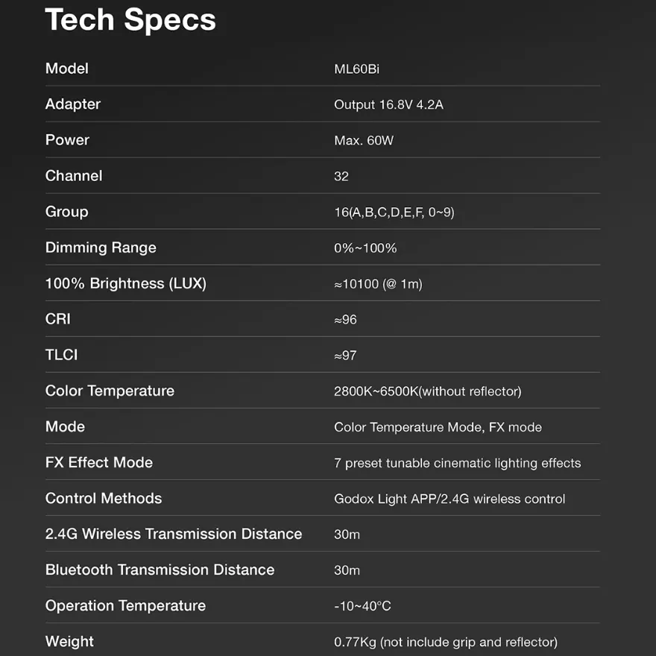Select the -10~40°C operation temperature value
Viewport: 656px width, 656px height.
pos(362,606)
